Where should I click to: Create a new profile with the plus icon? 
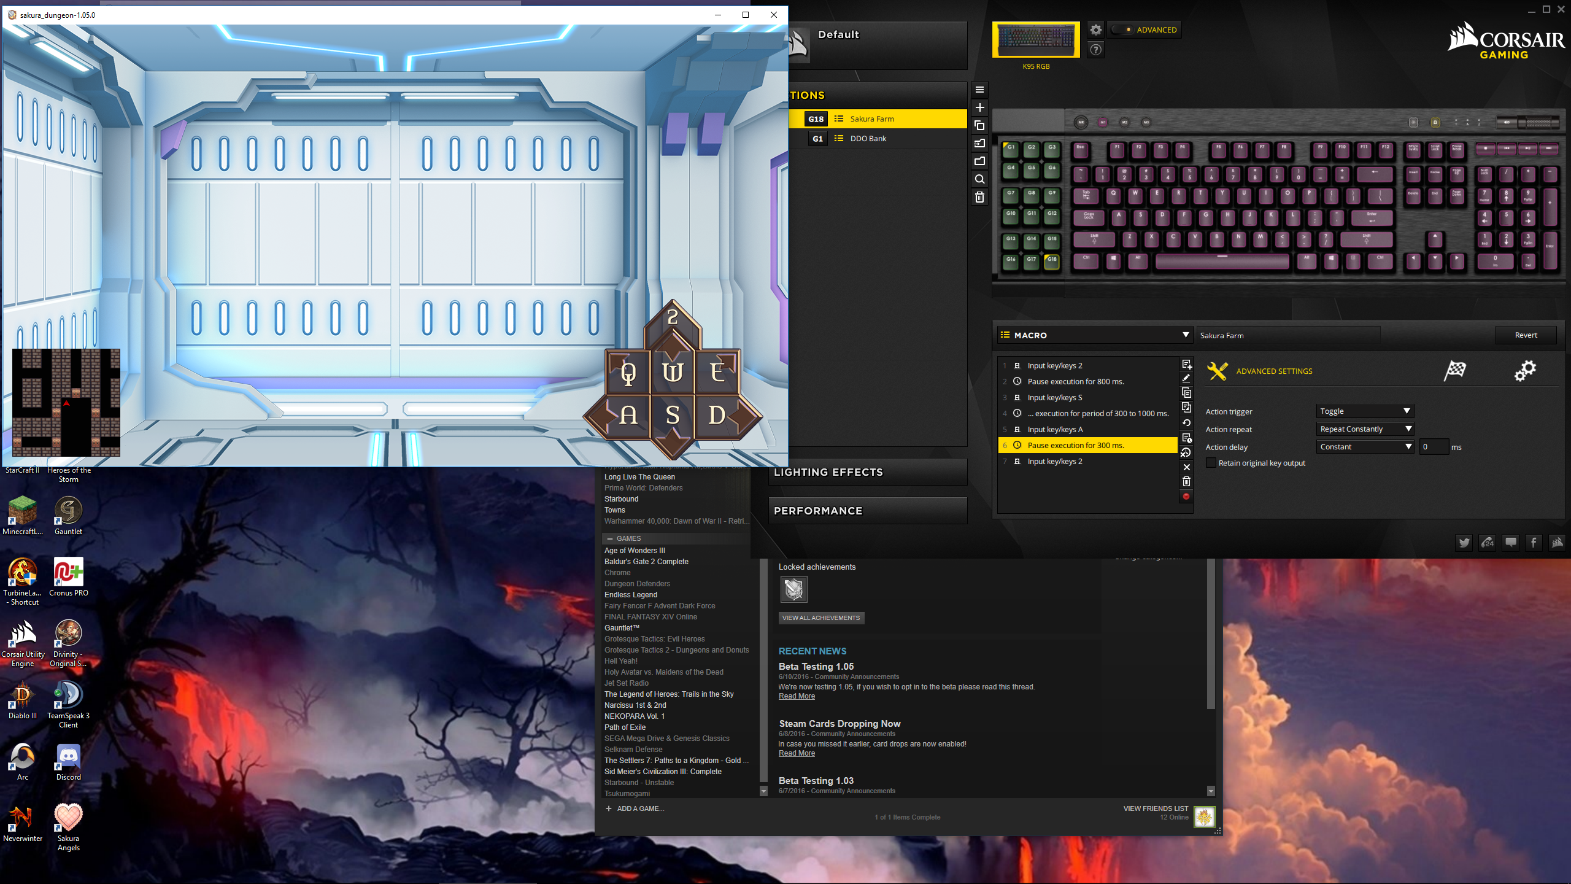pyautogui.click(x=979, y=108)
